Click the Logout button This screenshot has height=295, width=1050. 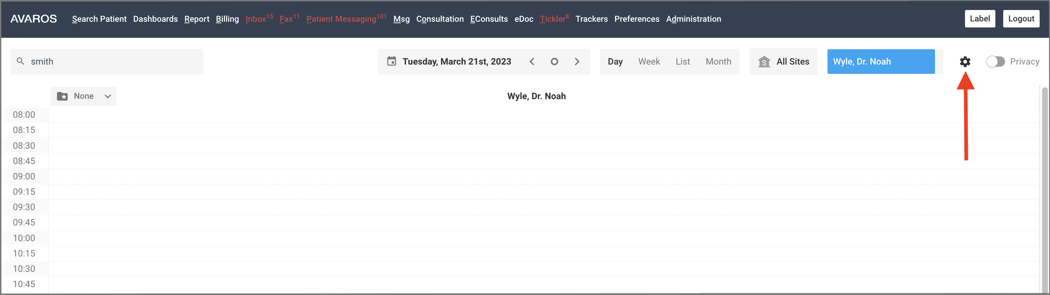[x=1021, y=19]
